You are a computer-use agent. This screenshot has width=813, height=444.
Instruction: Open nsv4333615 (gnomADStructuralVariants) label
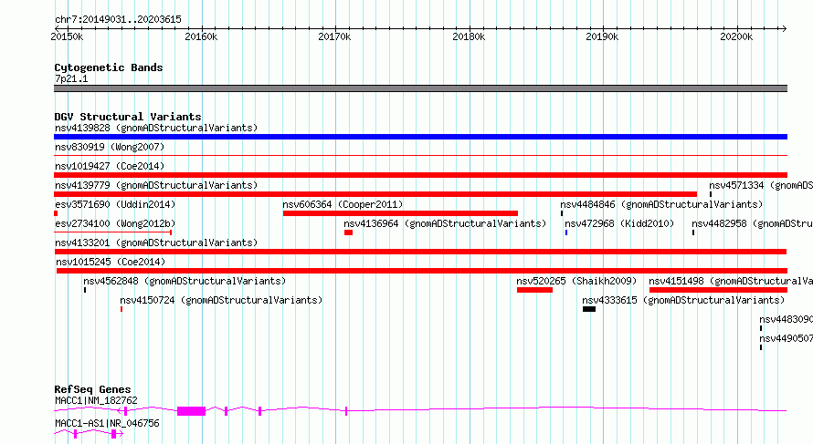pos(683,300)
